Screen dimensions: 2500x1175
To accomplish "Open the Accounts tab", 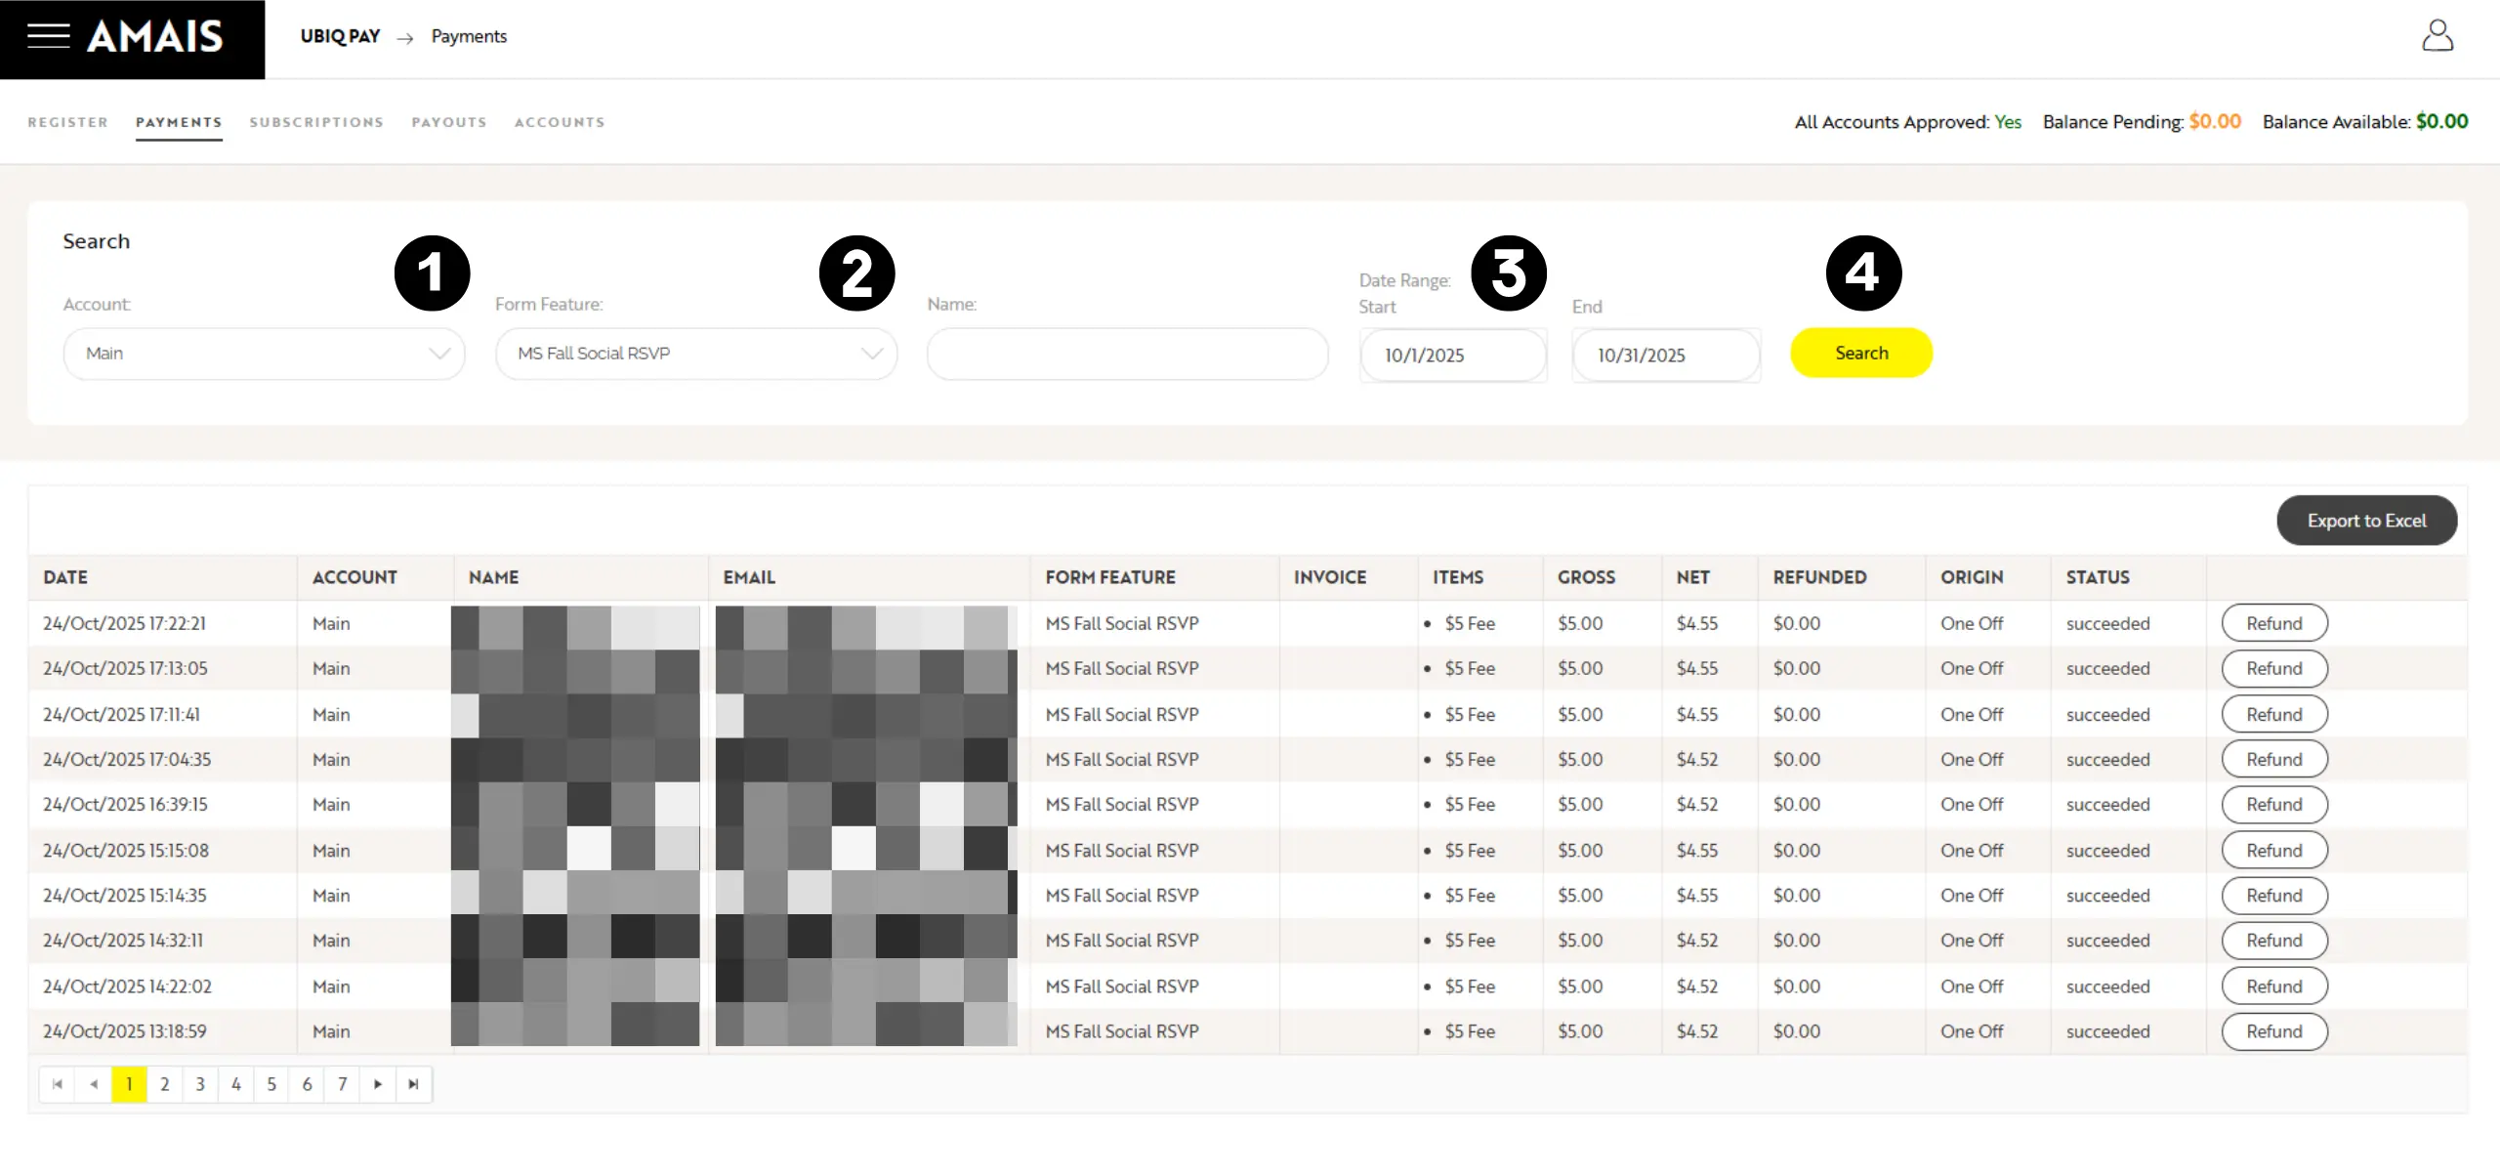I will (560, 122).
